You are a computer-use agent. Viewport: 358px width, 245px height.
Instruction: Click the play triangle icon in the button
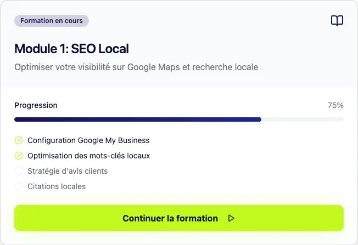231,218
